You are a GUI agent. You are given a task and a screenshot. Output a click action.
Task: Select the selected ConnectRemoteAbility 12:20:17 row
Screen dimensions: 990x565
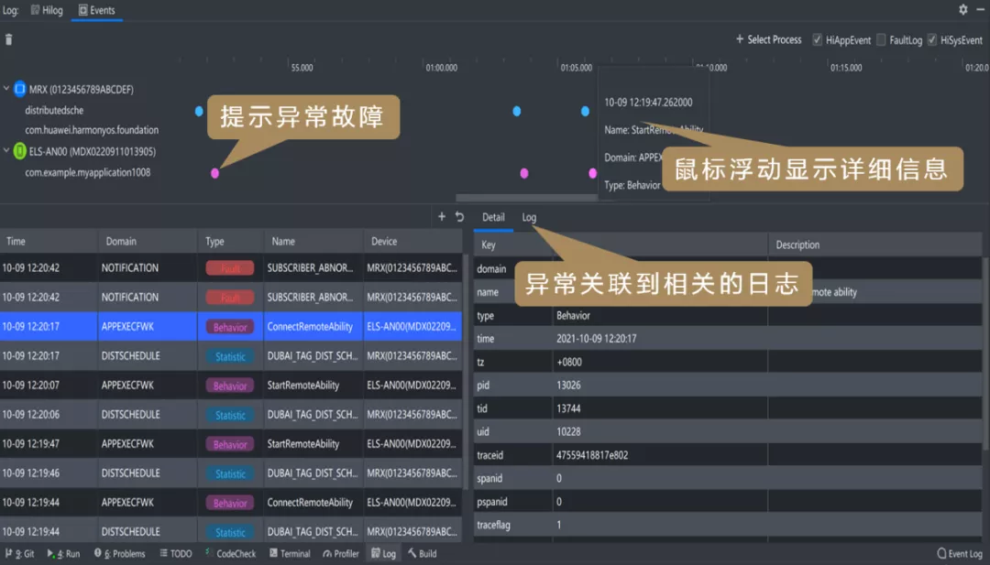231,327
